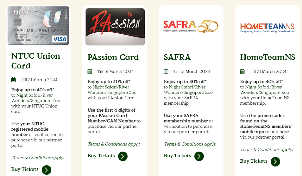The height and width of the screenshot is (176, 302).
Task: Click Buy Tickets text for NTUC Union Card
Action: [x=25, y=169]
